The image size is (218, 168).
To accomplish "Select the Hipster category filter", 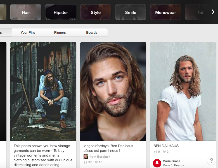I will click(x=61, y=12).
